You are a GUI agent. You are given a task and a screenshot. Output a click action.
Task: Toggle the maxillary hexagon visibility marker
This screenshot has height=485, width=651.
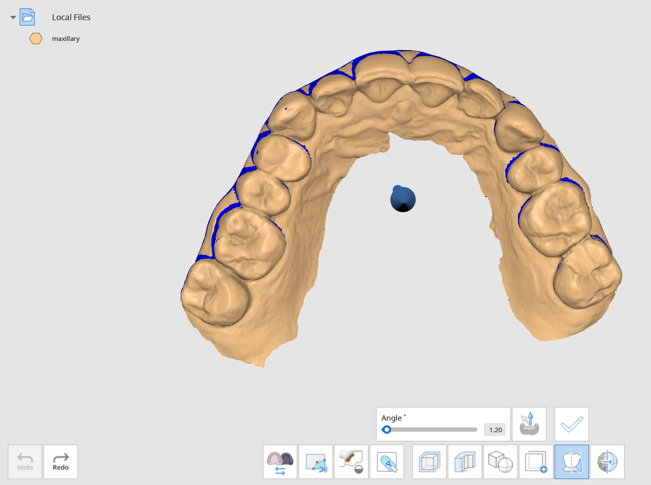[x=36, y=39]
